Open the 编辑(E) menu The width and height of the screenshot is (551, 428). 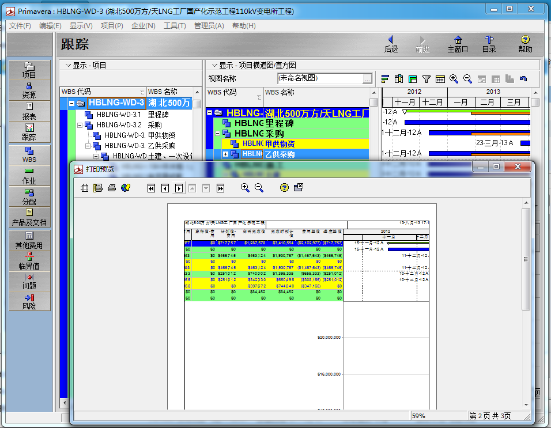tap(50, 25)
